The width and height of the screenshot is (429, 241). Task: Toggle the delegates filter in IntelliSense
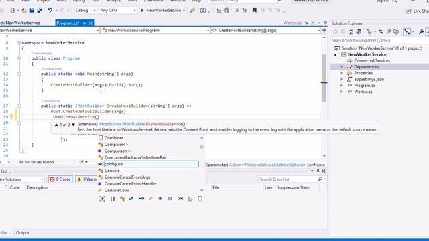coord(160,199)
